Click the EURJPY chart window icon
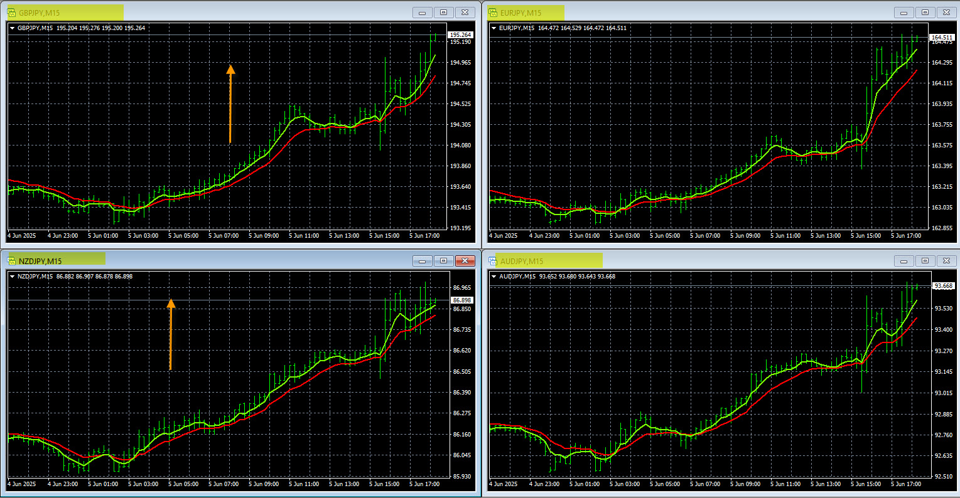Image resolution: width=960 pixels, height=498 pixels. coord(493,12)
